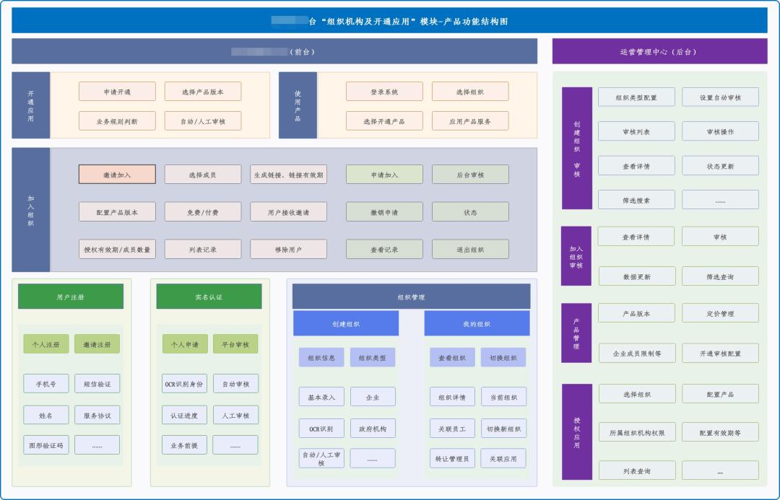
Task: Select the 所属组织机构权限 box
Action: tap(637, 432)
